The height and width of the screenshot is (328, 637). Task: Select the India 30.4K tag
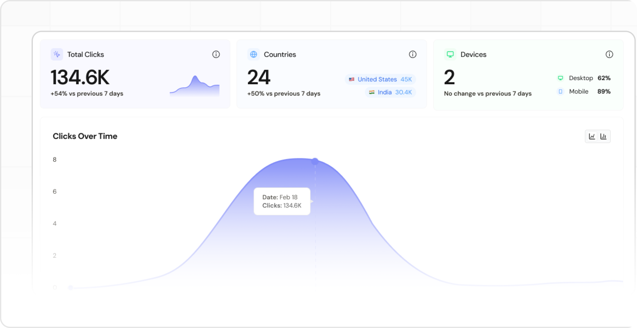(390, 92)
